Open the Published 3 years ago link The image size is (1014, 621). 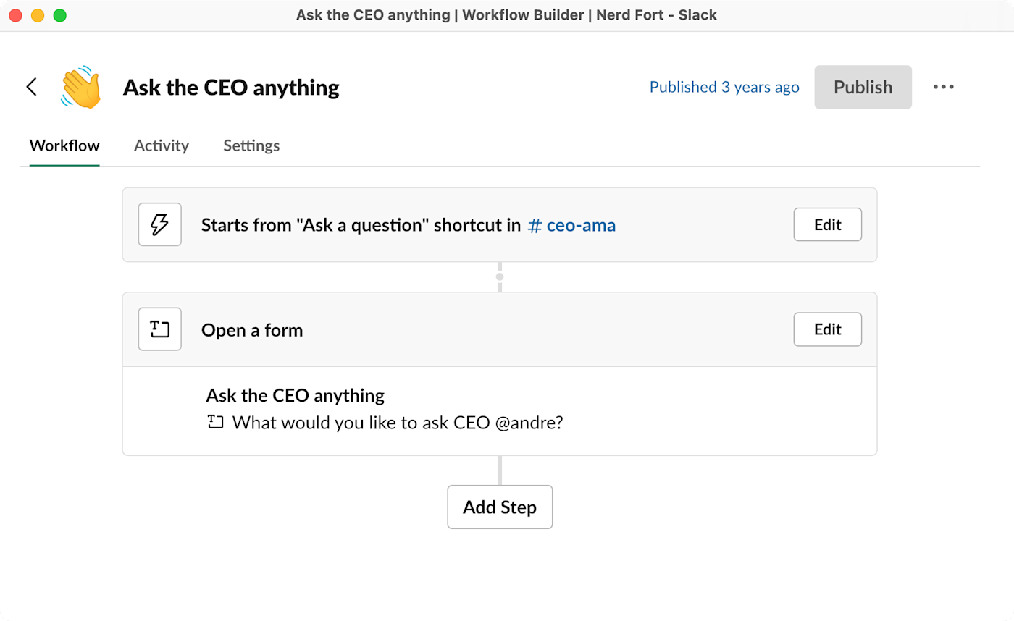pyautogui.click(x=724, y=88)
